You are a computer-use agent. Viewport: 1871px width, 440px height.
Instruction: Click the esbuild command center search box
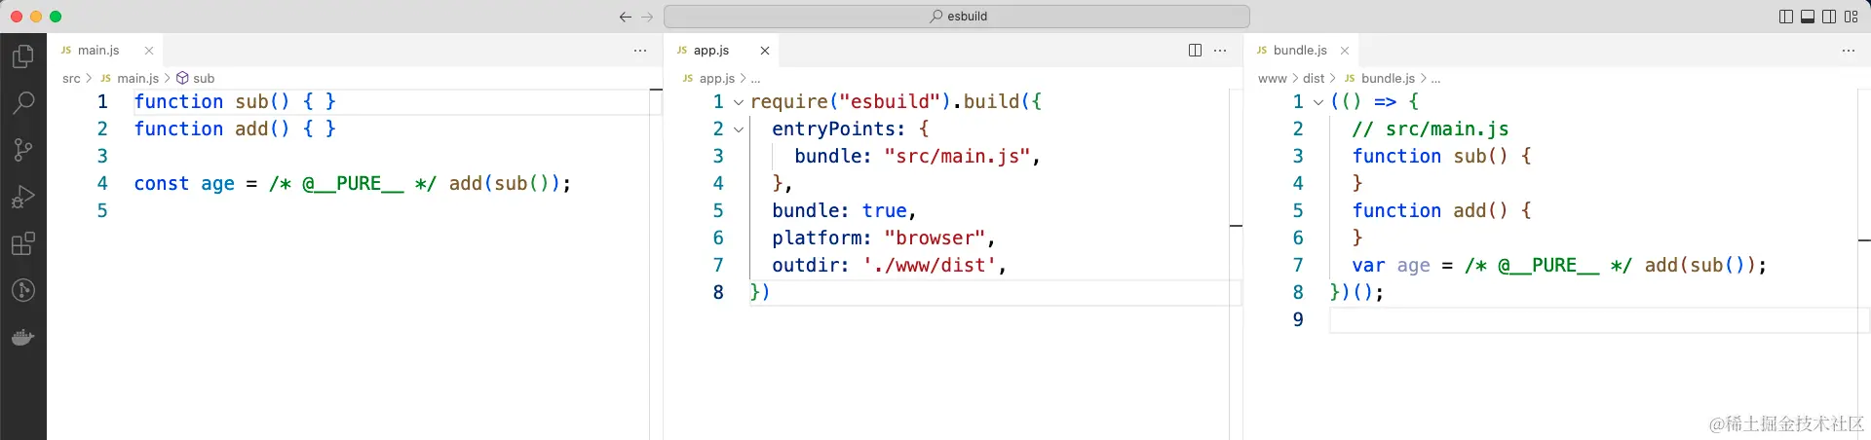tap(957, 17)
